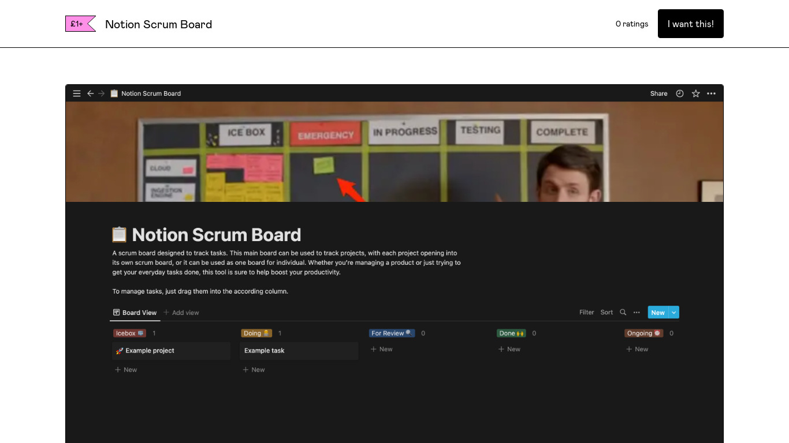Add new item under Doing column
789x443 pixels.
click(254, 370)
